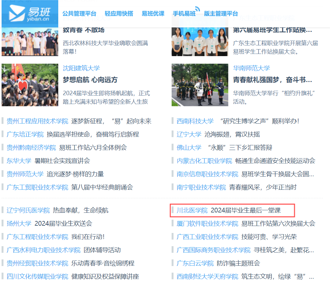Viewport: 330px width, 284px height.
Task: Open the 华南师范大学 flag ceremony thumbnail
Action: 200,85
